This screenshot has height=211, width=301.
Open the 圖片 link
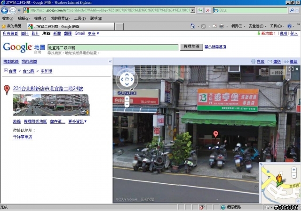25,34
